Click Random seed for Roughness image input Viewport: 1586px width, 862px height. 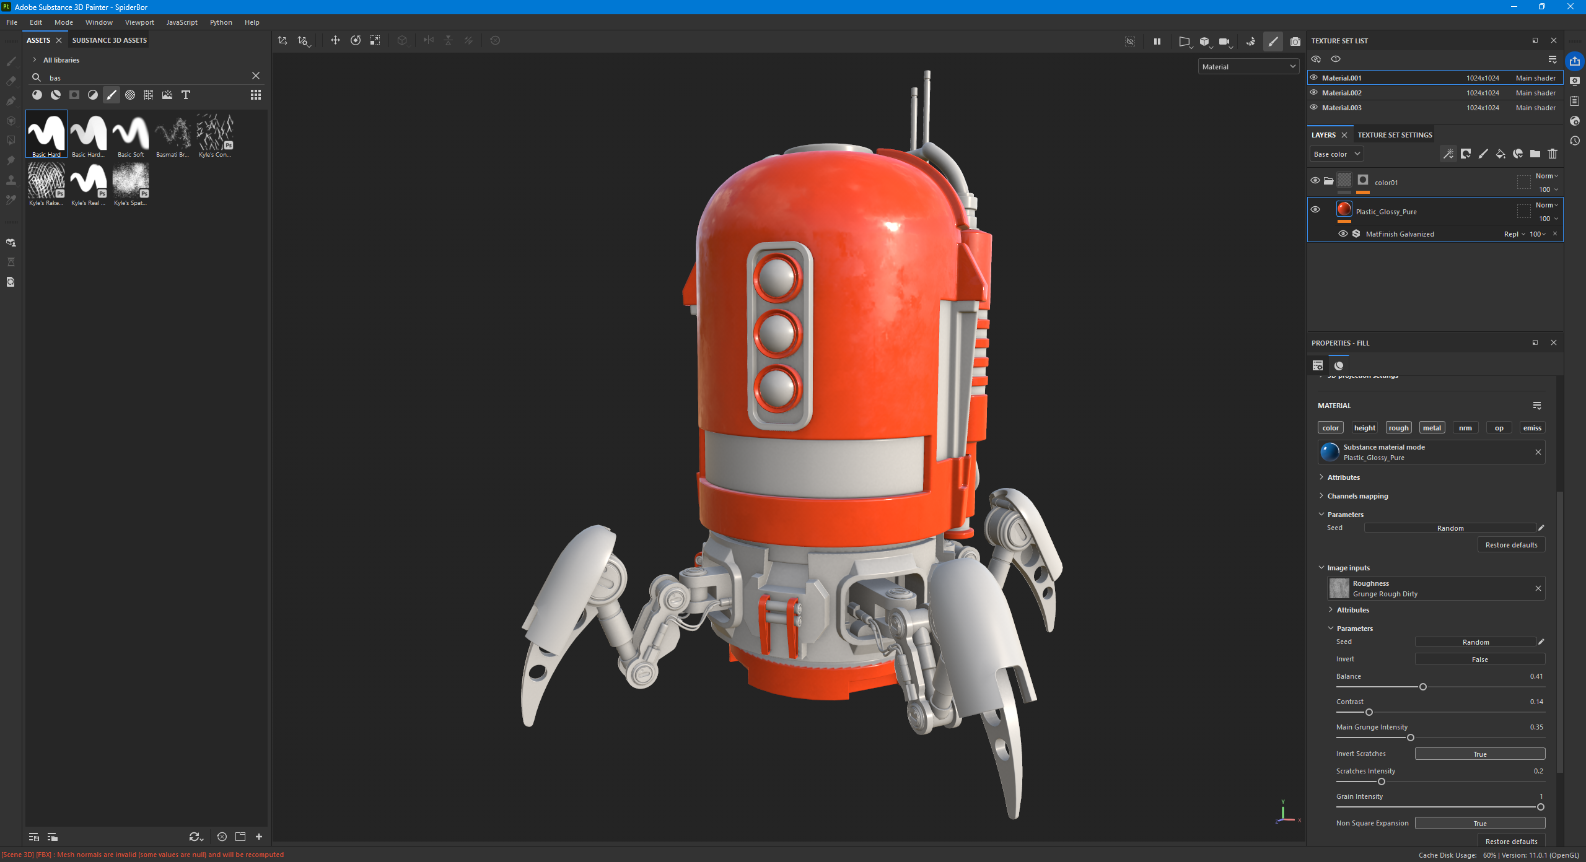[1475, 642]
